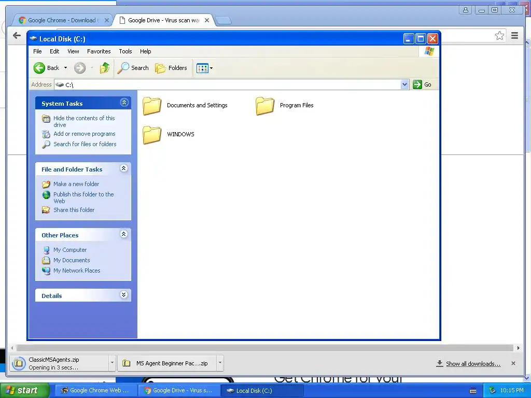Switch to Google Chrome - Download tab
The height and width of the screenshot is (398, 531).
[x=62, y=20]
